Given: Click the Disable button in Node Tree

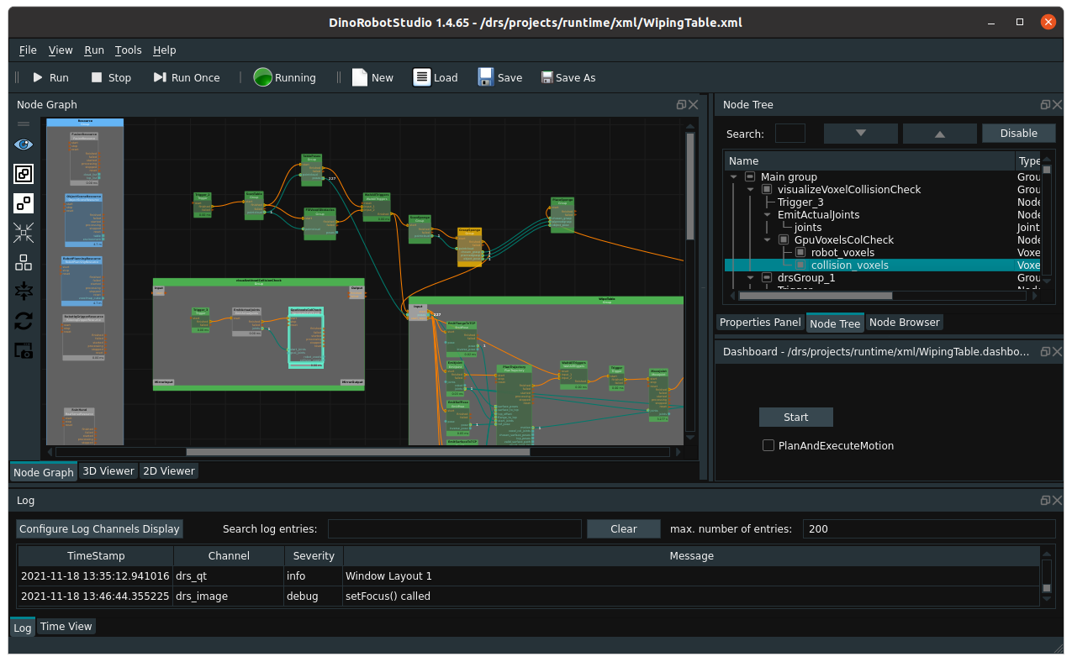Looking at the screenshot, I should [1019, 133].
